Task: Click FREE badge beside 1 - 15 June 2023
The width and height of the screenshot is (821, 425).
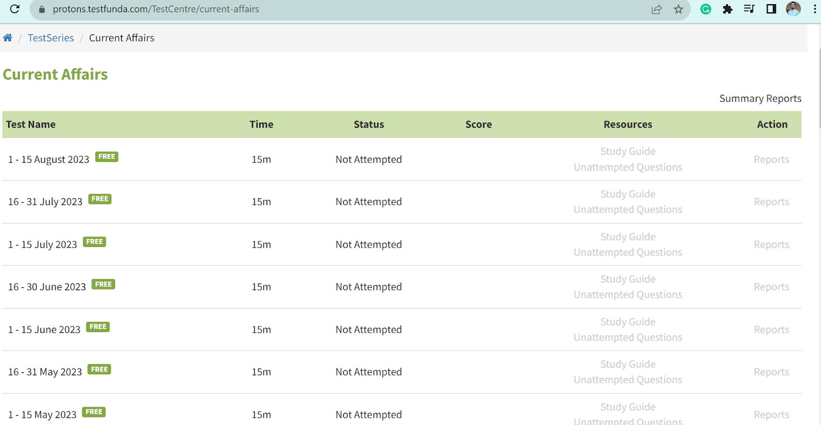Action: point(98,327)
